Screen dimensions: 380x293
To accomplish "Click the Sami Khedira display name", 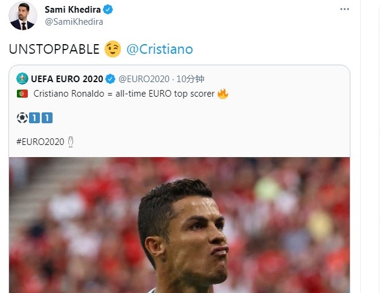I will [72, 10].
